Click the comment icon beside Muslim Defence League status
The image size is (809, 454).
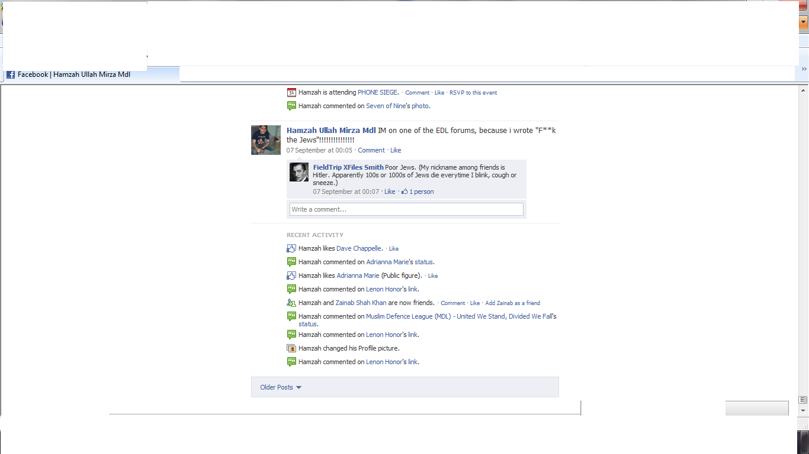click(291, 316)
